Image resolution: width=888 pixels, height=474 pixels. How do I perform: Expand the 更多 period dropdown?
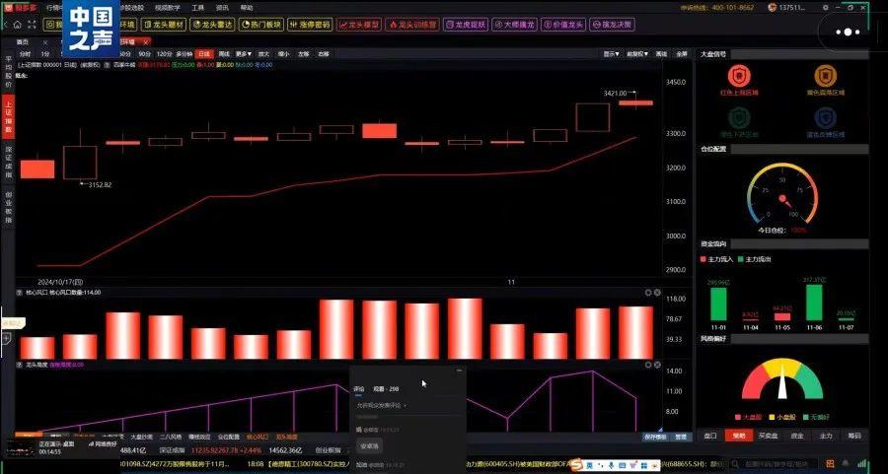click(x=244, y=53)
